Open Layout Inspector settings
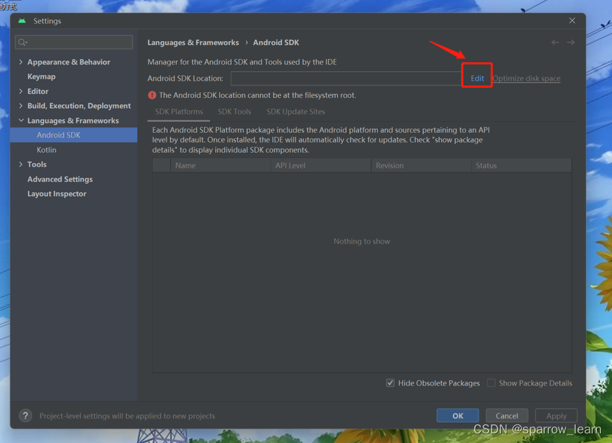 pyautogui.click(x=57, y=194)
